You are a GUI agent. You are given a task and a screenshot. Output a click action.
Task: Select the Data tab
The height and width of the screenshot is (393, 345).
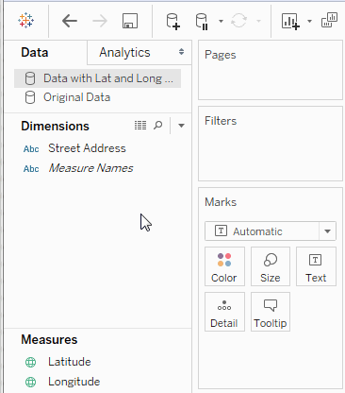point(35,52)
